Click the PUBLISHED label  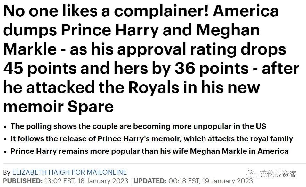pyautogui.click(x=23, y=181)
